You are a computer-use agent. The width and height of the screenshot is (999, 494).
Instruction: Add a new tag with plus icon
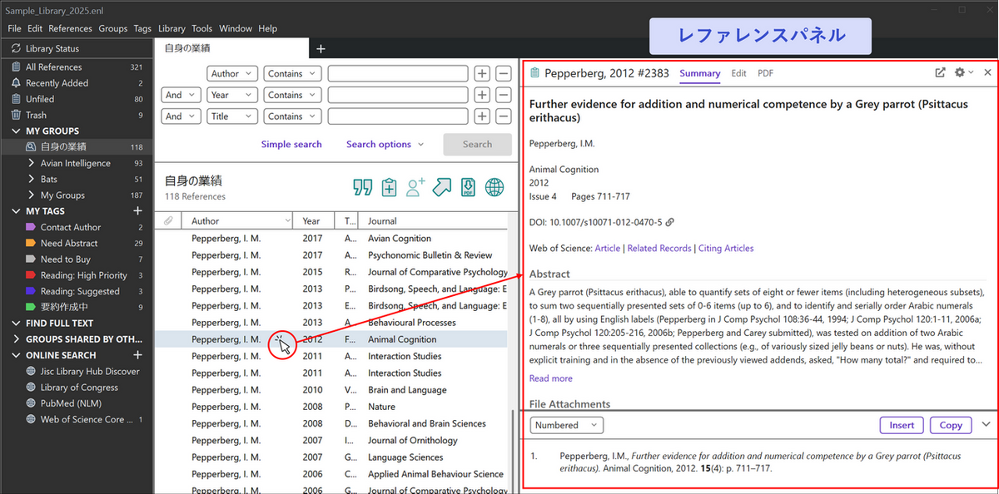(x=138, y=211)
